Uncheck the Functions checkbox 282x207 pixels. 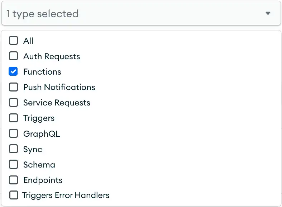coord(13,72)
